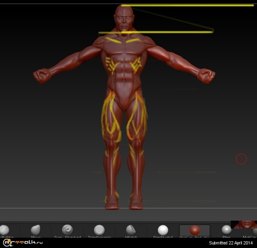Screen dimensions: 257x248
Task: Activate the hPolish brush
Action: point(131,230)
